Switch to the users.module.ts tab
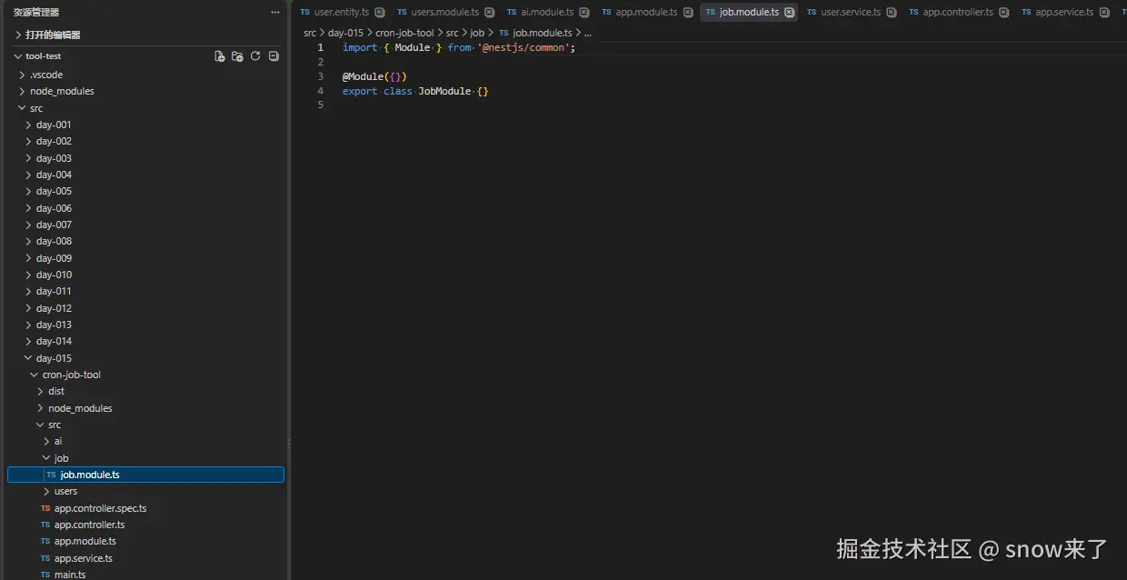1127x580 pixels. [445, 13]
